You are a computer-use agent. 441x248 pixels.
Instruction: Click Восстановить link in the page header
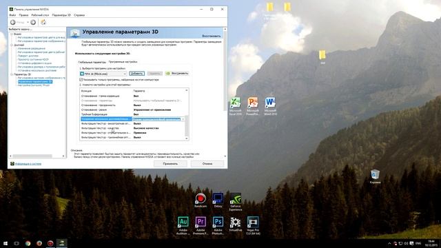pyautogui.click(x=212, y=36)
